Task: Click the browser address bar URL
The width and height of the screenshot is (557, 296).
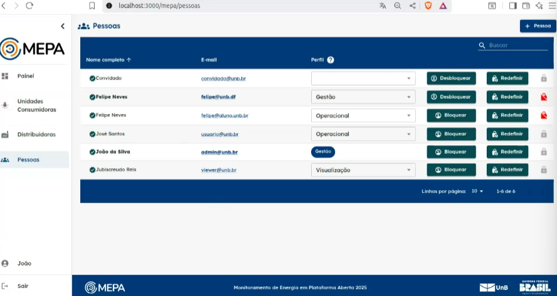Action: 159,6
